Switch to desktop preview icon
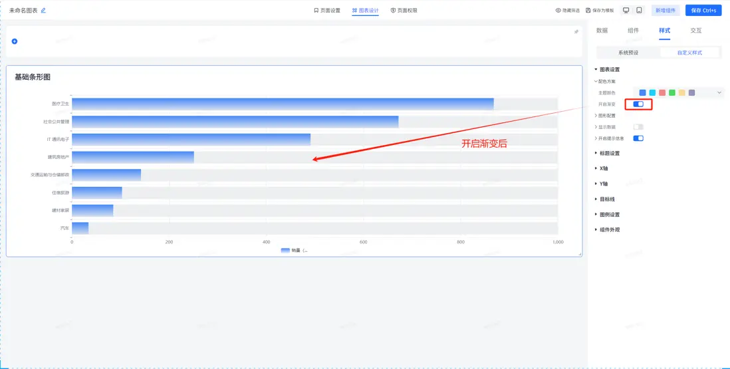The image size is (730, 369). coord(626,10)
